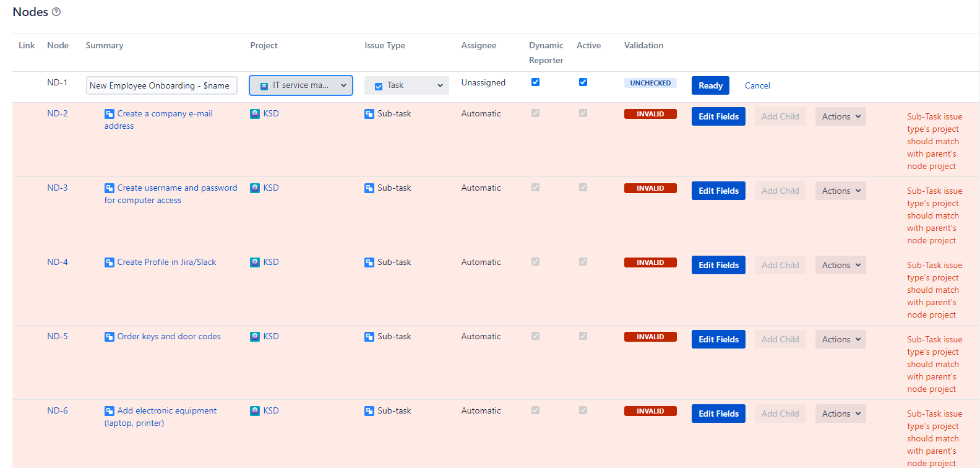Click the Cancel link in ND-1 row
The height and width of the screenshot is (468, 980).
click(x=757, y=85)
